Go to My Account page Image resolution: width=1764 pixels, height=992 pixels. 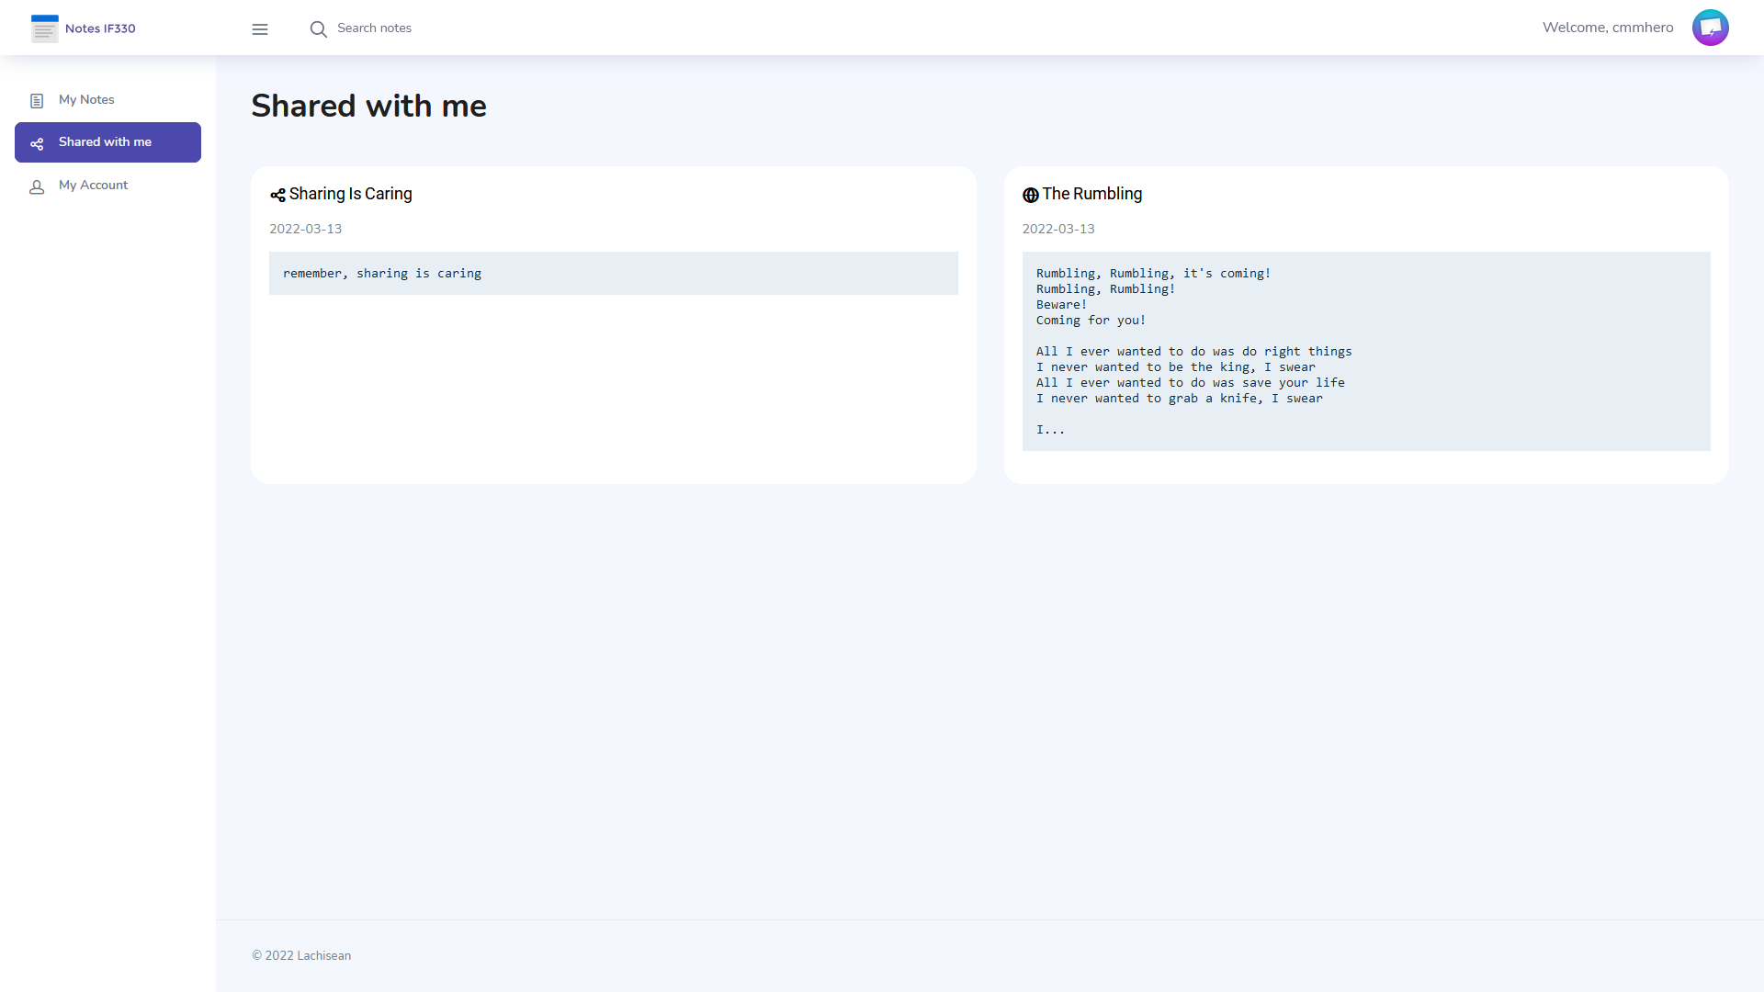(93, 186)
